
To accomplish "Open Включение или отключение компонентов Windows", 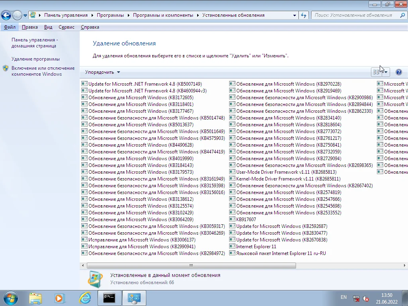I will pyautogui.click(x=43, y=71).
